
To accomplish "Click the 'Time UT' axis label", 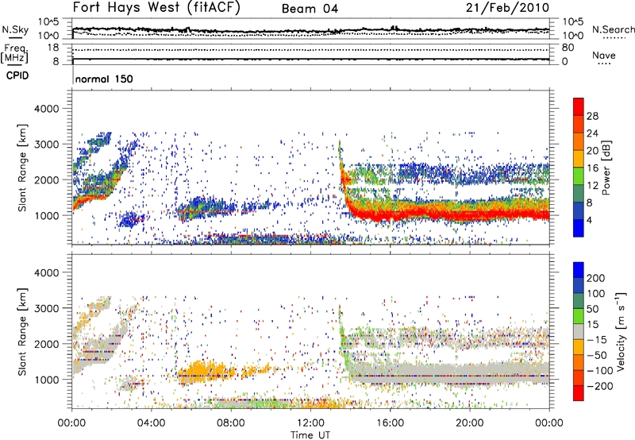I will coord(310,435).
